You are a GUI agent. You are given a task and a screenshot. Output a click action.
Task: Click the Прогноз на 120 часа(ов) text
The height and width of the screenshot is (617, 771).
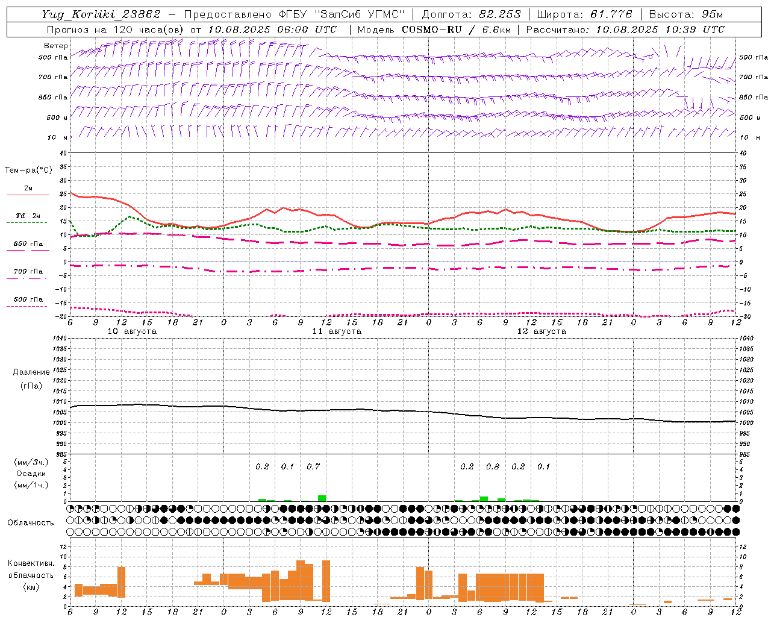(x=116, y=30)
